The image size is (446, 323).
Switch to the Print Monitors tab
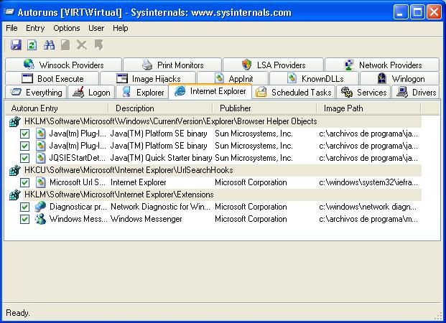click(x=172, y=65)
